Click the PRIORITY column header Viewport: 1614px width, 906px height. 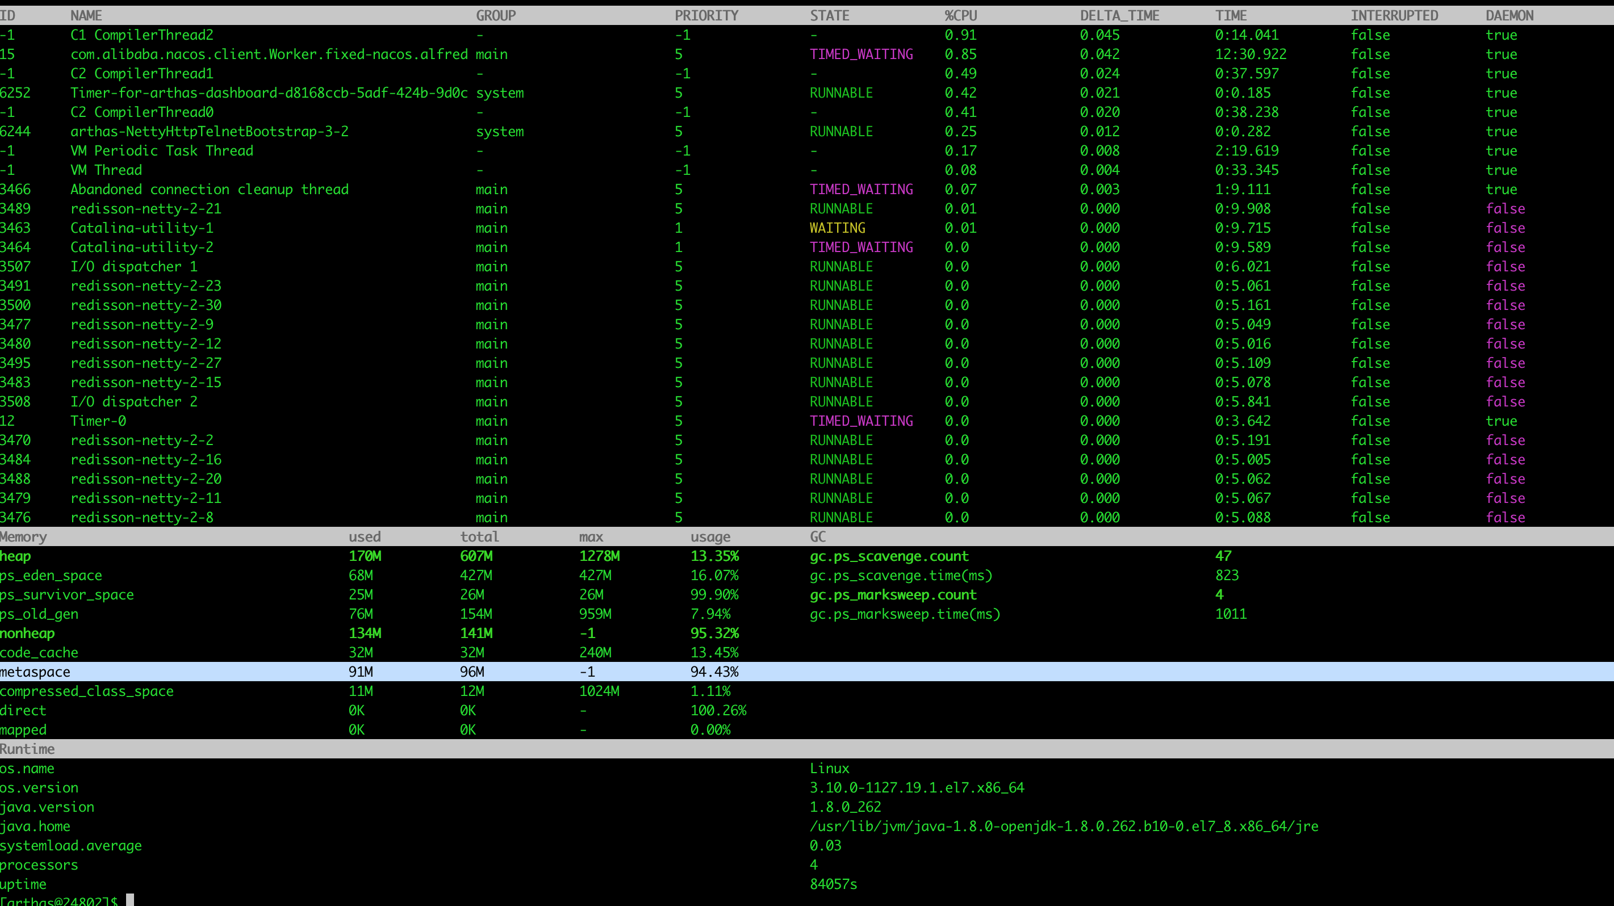click(706, 16)
